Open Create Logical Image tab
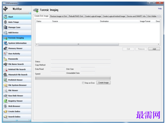The width and height of the screenshot is (165, 123). tap(93, 16)
